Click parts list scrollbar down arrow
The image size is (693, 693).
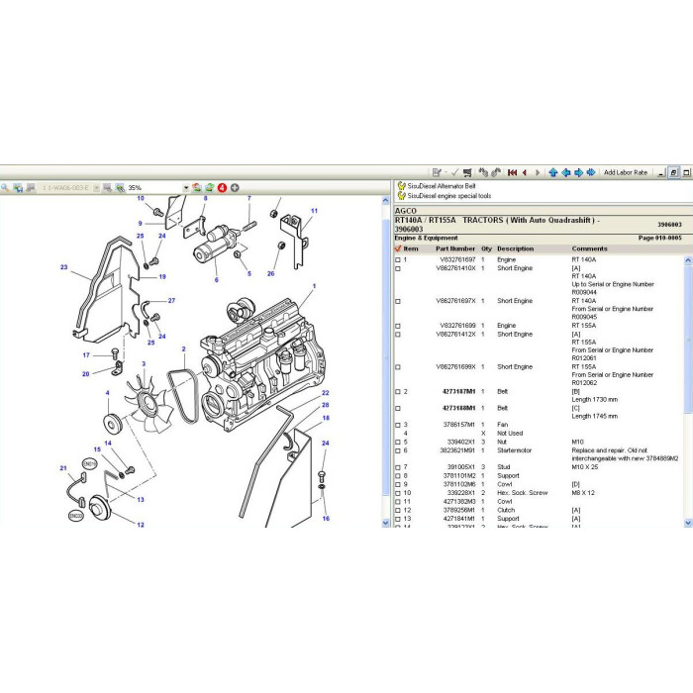688,523
